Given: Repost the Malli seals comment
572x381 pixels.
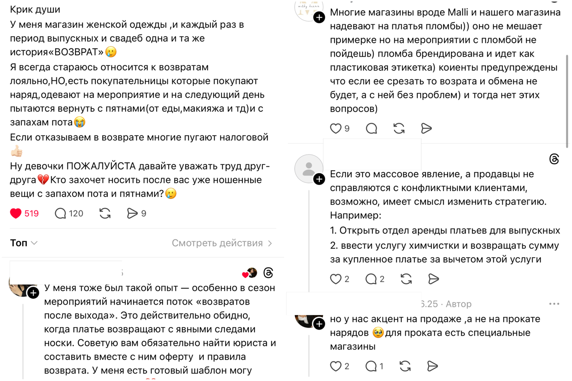Looking at the screenshot, I should 399,128.
